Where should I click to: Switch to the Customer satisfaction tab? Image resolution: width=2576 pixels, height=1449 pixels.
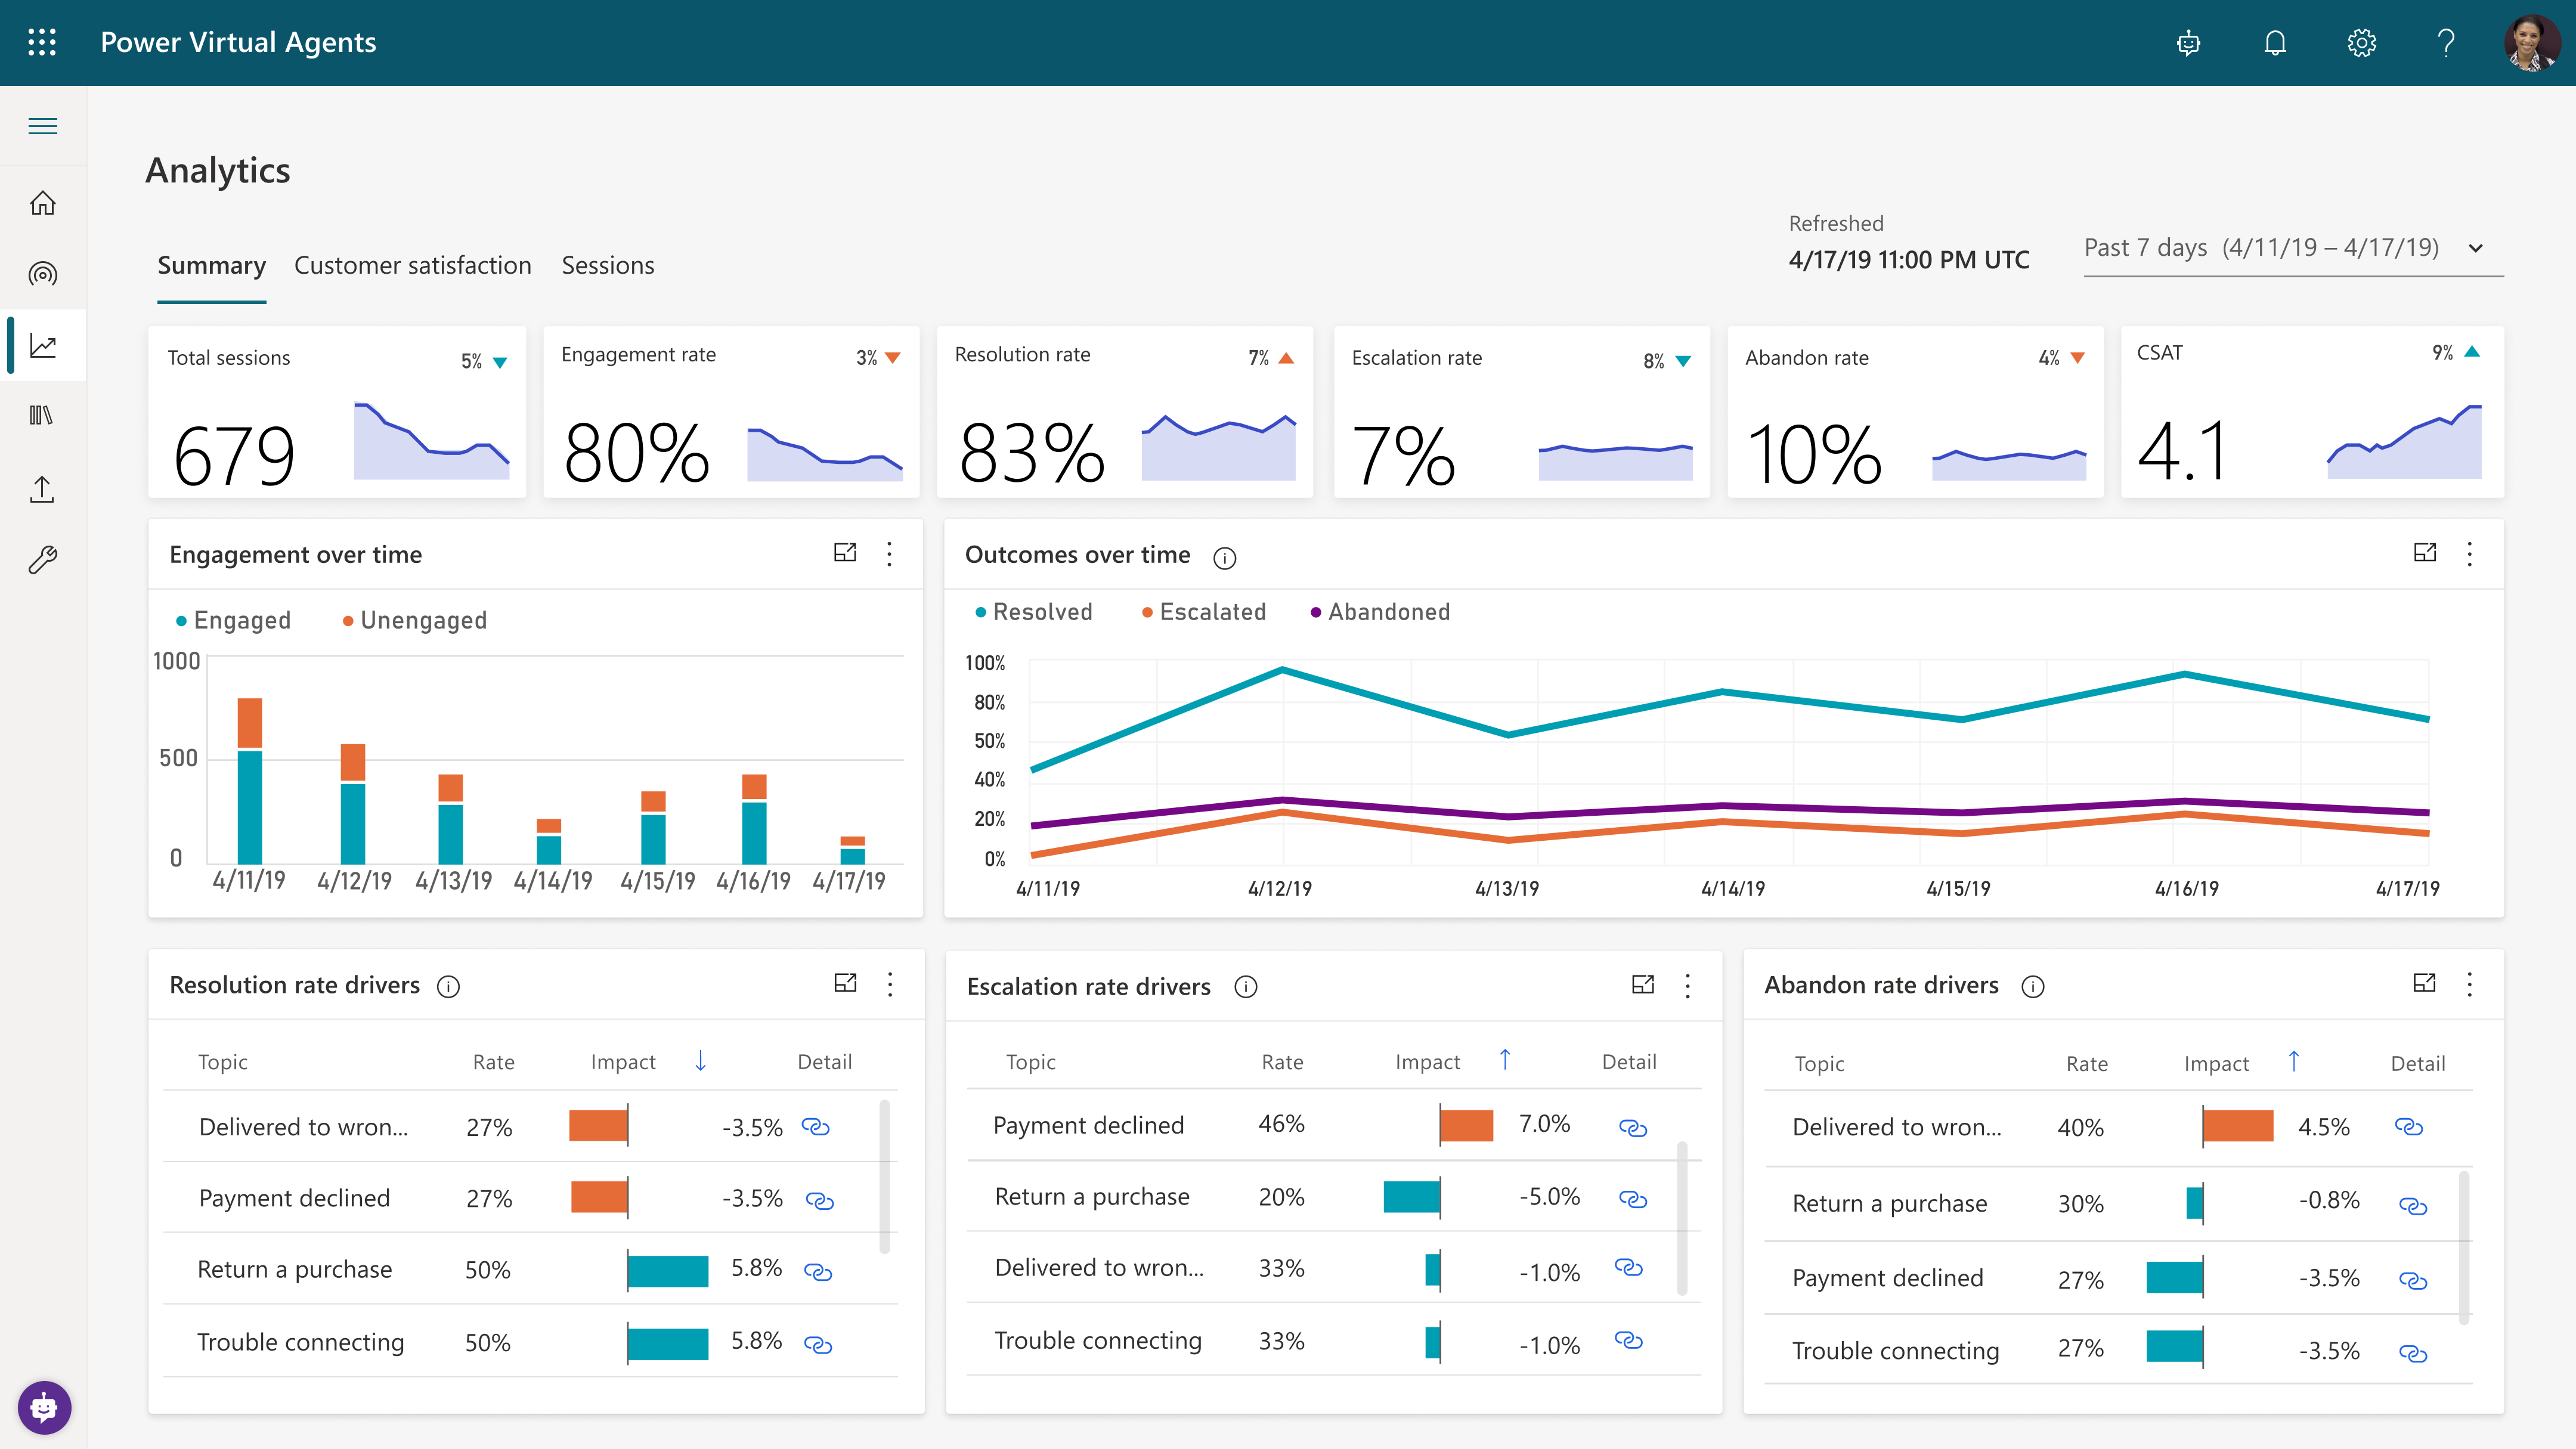412,265
